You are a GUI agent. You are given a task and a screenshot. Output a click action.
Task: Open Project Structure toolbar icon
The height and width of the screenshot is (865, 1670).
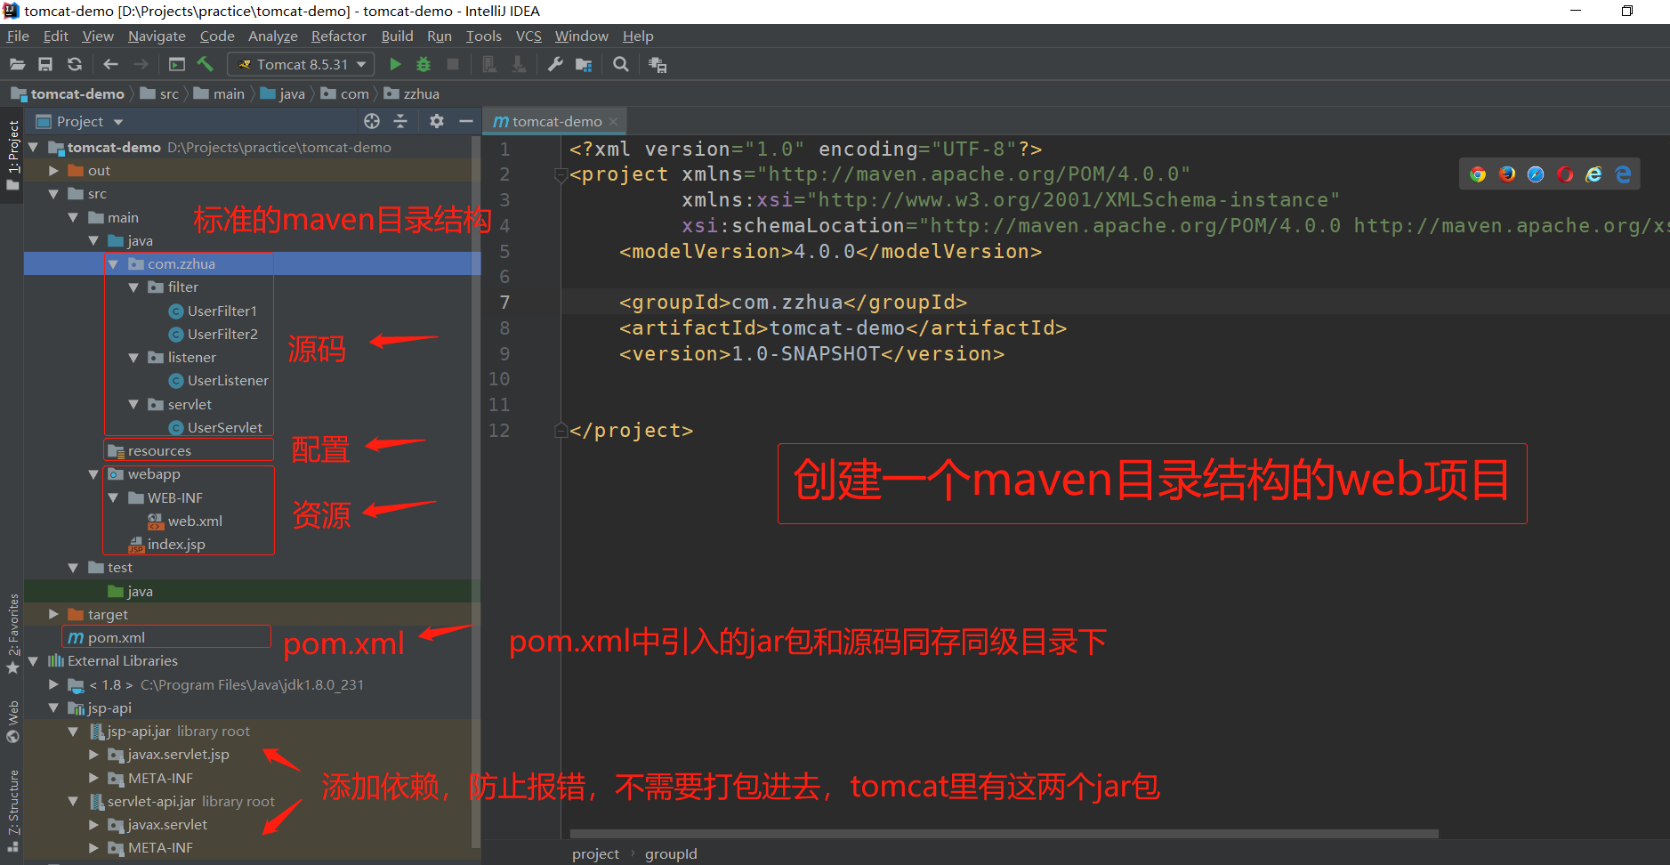584,64
